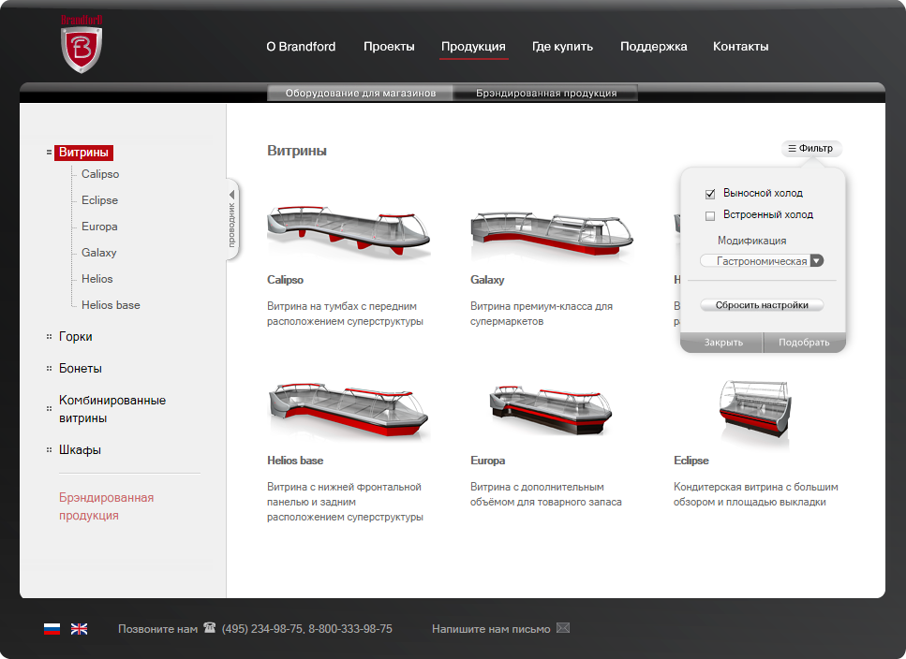Click Закрыть in the filter panel
The width and height of the screenshot is (906, 659).
(x=722, y=343)
